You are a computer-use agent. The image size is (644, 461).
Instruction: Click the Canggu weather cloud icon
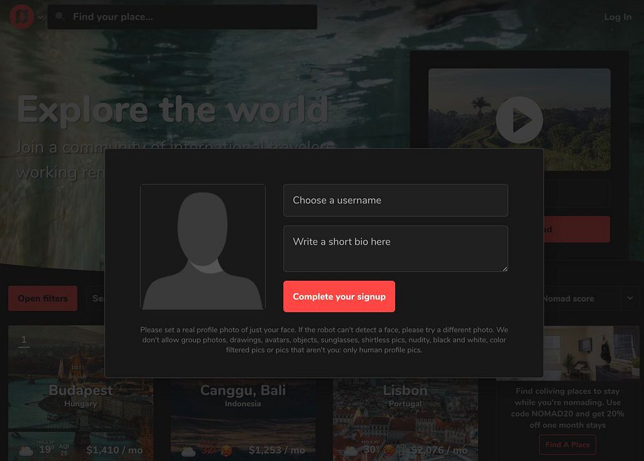189,451
